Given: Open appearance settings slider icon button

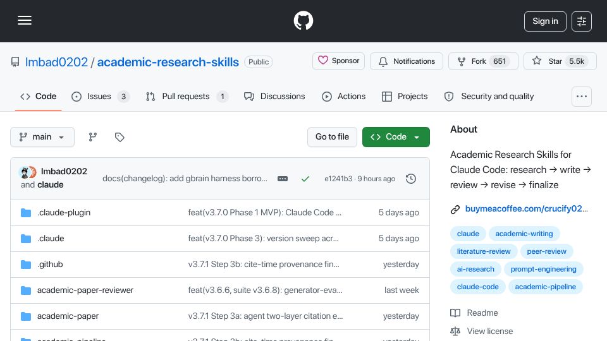Looking at the screenshot, I should (582, 21).
